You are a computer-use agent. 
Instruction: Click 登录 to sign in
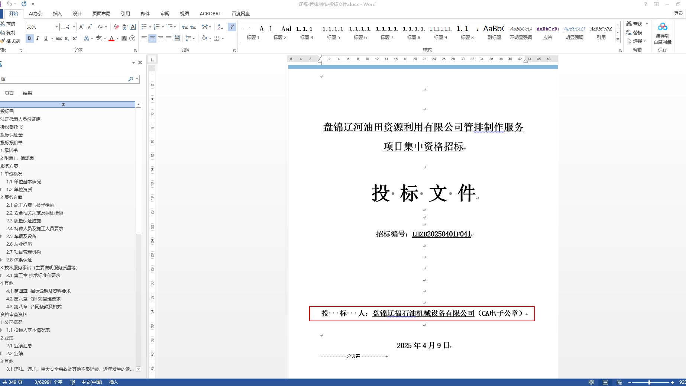678,13
